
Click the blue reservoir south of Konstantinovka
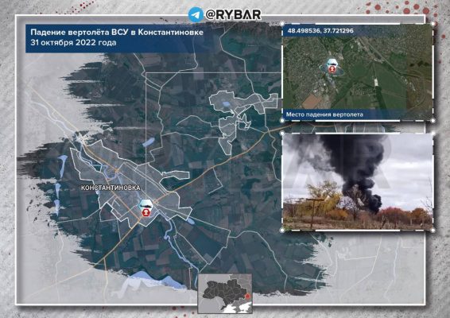click(x=155, y=279)
